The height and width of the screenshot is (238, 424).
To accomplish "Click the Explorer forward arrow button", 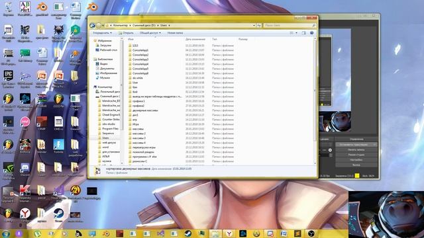I will 99,25.
